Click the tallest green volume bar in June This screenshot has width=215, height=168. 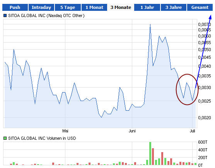(150, 153)
